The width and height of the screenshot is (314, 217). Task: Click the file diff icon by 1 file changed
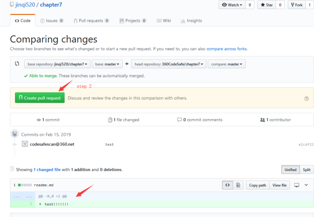pos(110,120)
